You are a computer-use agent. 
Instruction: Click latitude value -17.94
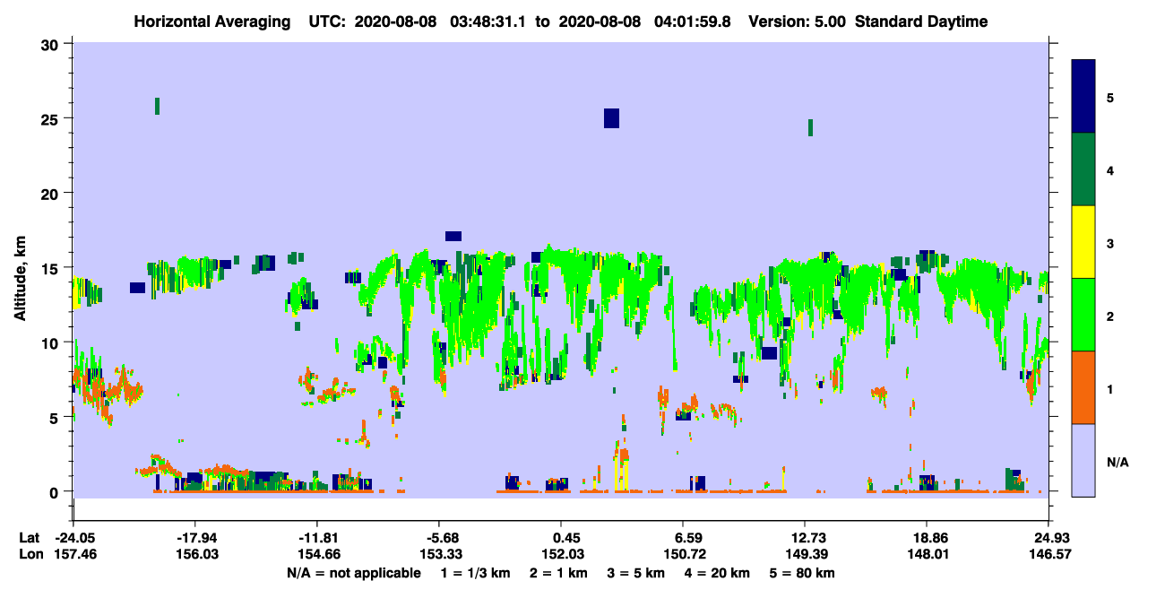(194, 538)
